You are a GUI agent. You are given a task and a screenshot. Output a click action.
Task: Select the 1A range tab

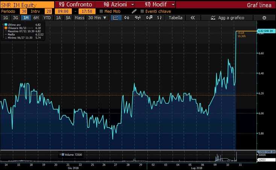coord(58,18)
